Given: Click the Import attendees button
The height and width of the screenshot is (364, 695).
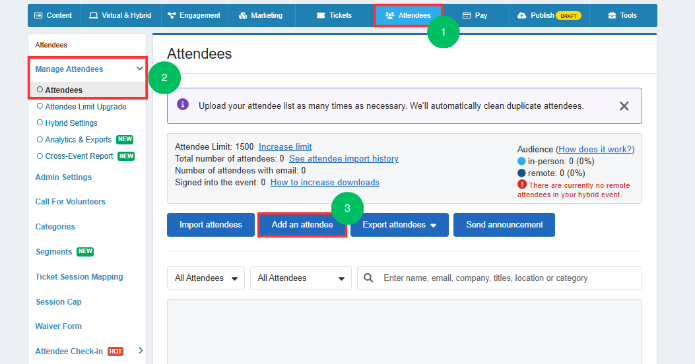Looking at the screenshot, I should 211,225.
